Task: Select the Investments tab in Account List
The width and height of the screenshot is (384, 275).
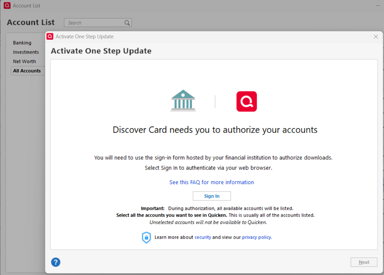Action: pos(26,52)
